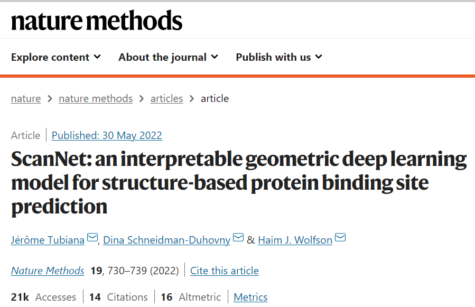Click the Nature Methods journal italic link

pos(48,271)
